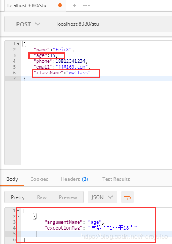Open a new request tab with plus icon
This screenshot has width=172, height=244.
point(74,5)
